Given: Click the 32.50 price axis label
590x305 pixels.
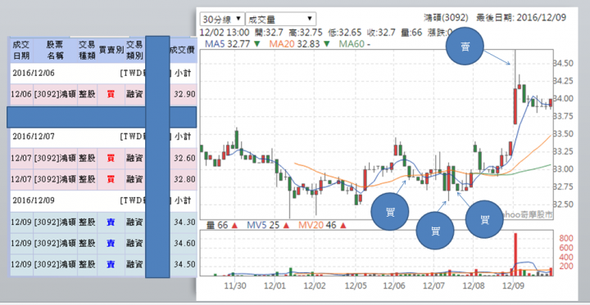Looking at the screenshot, I should 563,204.
